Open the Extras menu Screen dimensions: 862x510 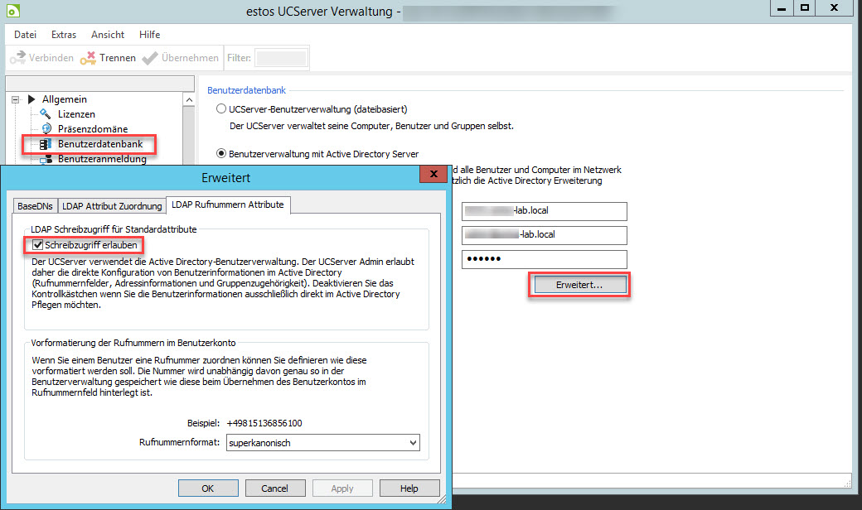[64, 35]
